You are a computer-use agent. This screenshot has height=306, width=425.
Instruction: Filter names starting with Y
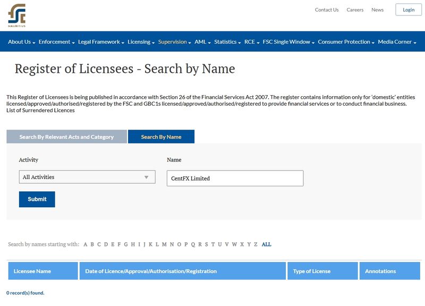tap(249, 244)
